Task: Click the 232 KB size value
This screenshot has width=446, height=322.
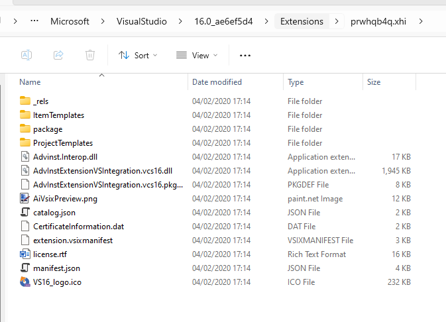Action: [x=399, y=282]
